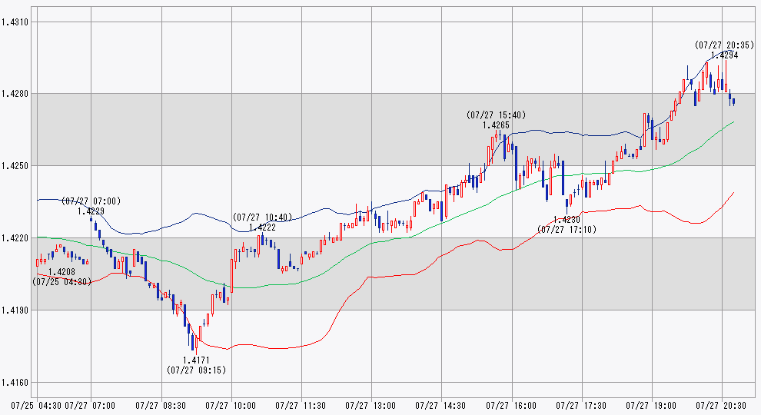Select the 1.4208 price annotation

point(61,272)
